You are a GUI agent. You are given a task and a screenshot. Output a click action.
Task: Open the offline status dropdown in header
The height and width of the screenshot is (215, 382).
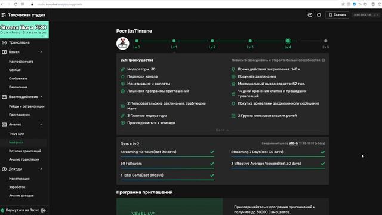click(x=366, y=15)
